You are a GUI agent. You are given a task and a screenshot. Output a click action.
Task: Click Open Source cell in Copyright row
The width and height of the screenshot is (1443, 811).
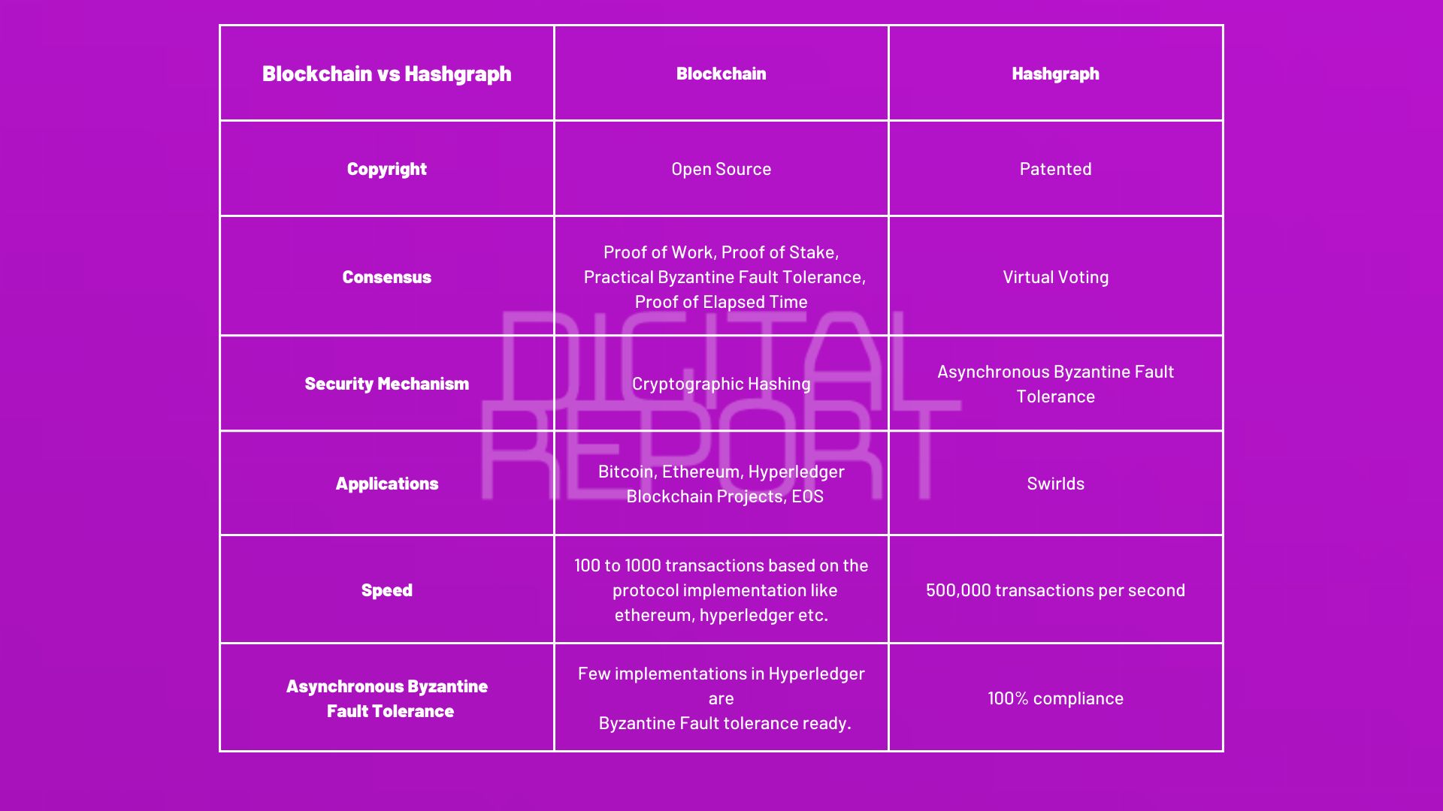721,168
